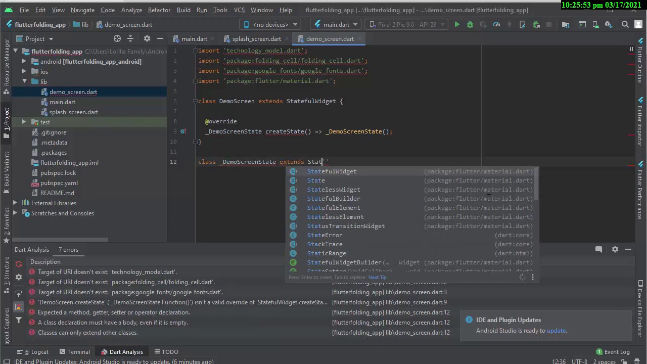
Task: Toggle group by severity button
Action: 19,307
